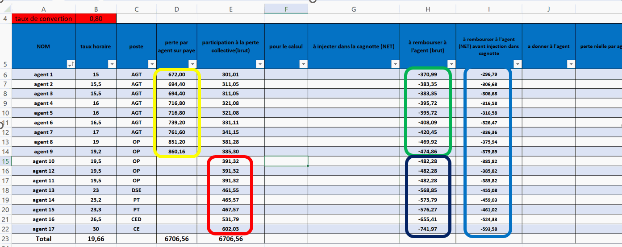The width and height of the screenshot is (622, 247).
Task: Expand the à injecter dans la cagnotte filter
Action: (x=395, y=64)
